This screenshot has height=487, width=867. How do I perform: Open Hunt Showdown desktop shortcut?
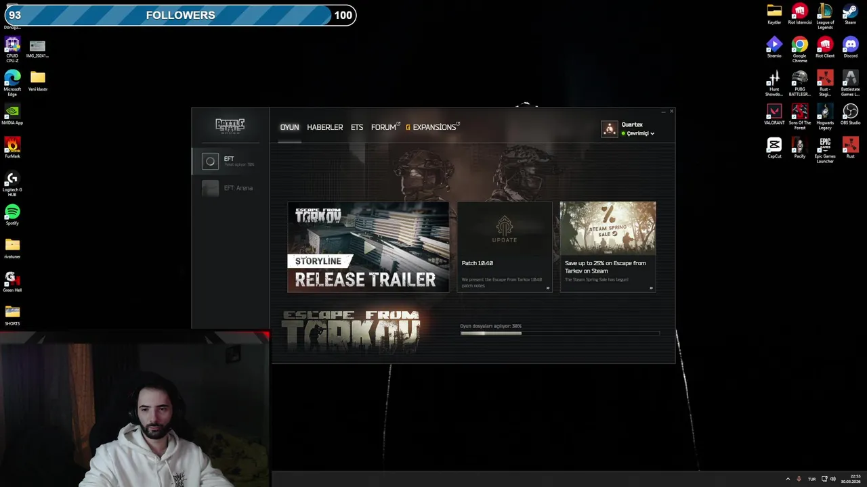tap(774, 83)
